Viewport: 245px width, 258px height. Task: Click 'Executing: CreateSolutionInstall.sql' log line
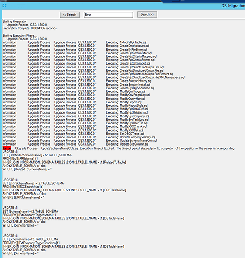[128, 85]
